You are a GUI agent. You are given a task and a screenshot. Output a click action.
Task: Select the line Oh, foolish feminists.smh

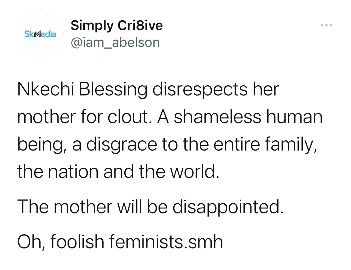coord(120,242)
